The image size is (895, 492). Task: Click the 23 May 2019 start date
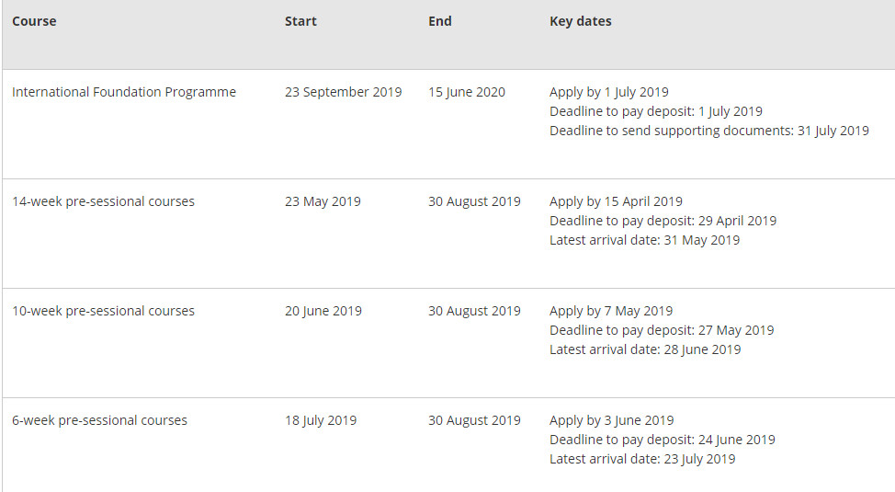coord(323,201)
